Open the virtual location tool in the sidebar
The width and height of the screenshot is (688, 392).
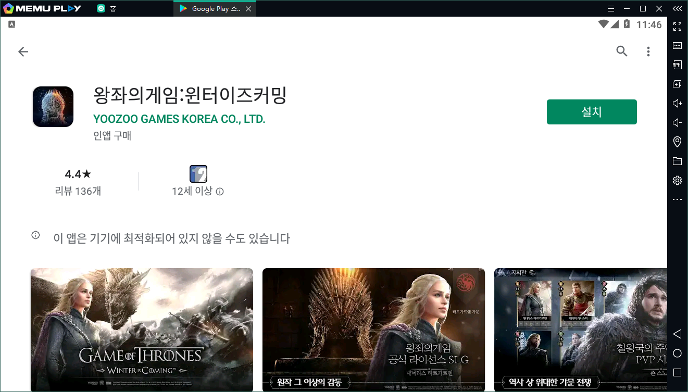coord(677,142)
